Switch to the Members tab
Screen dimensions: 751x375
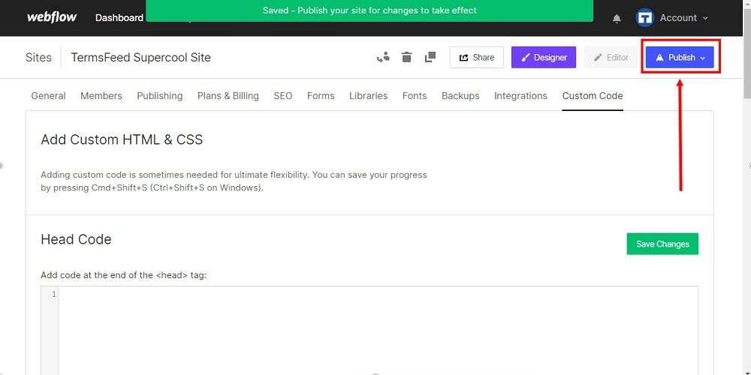point(101,96)
